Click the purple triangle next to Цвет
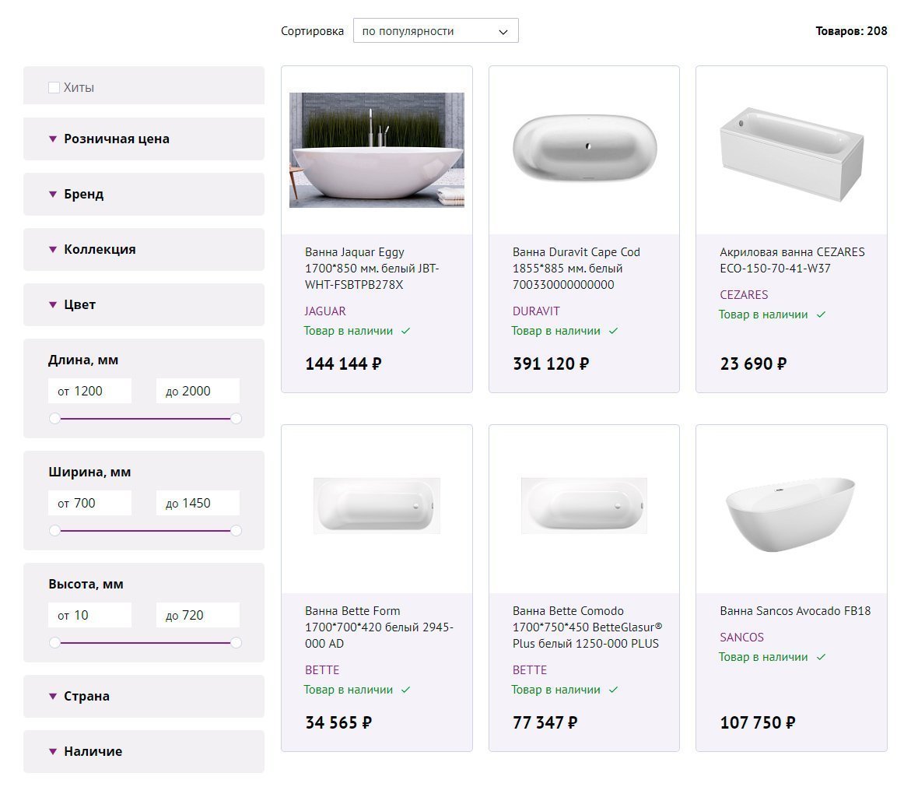This screenshot has height=787, width=911. [53, 305]
